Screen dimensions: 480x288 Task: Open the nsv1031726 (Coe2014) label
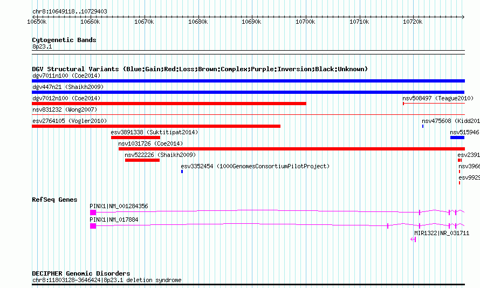150,143
